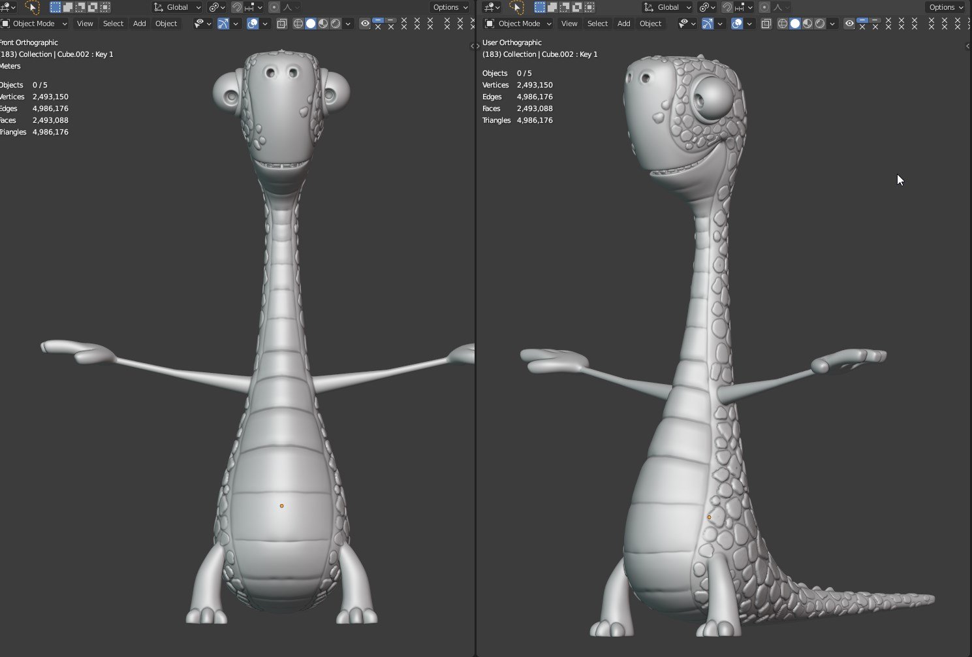Open the View menu in left viewport
The width and height of the screenshot is (972, 657).
click(85, 24)
